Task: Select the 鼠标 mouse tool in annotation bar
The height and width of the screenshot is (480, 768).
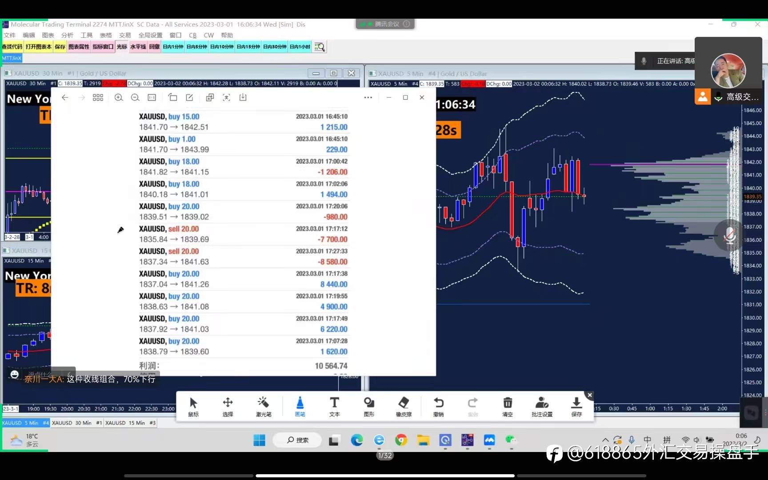Action: [x=193, y=407]
